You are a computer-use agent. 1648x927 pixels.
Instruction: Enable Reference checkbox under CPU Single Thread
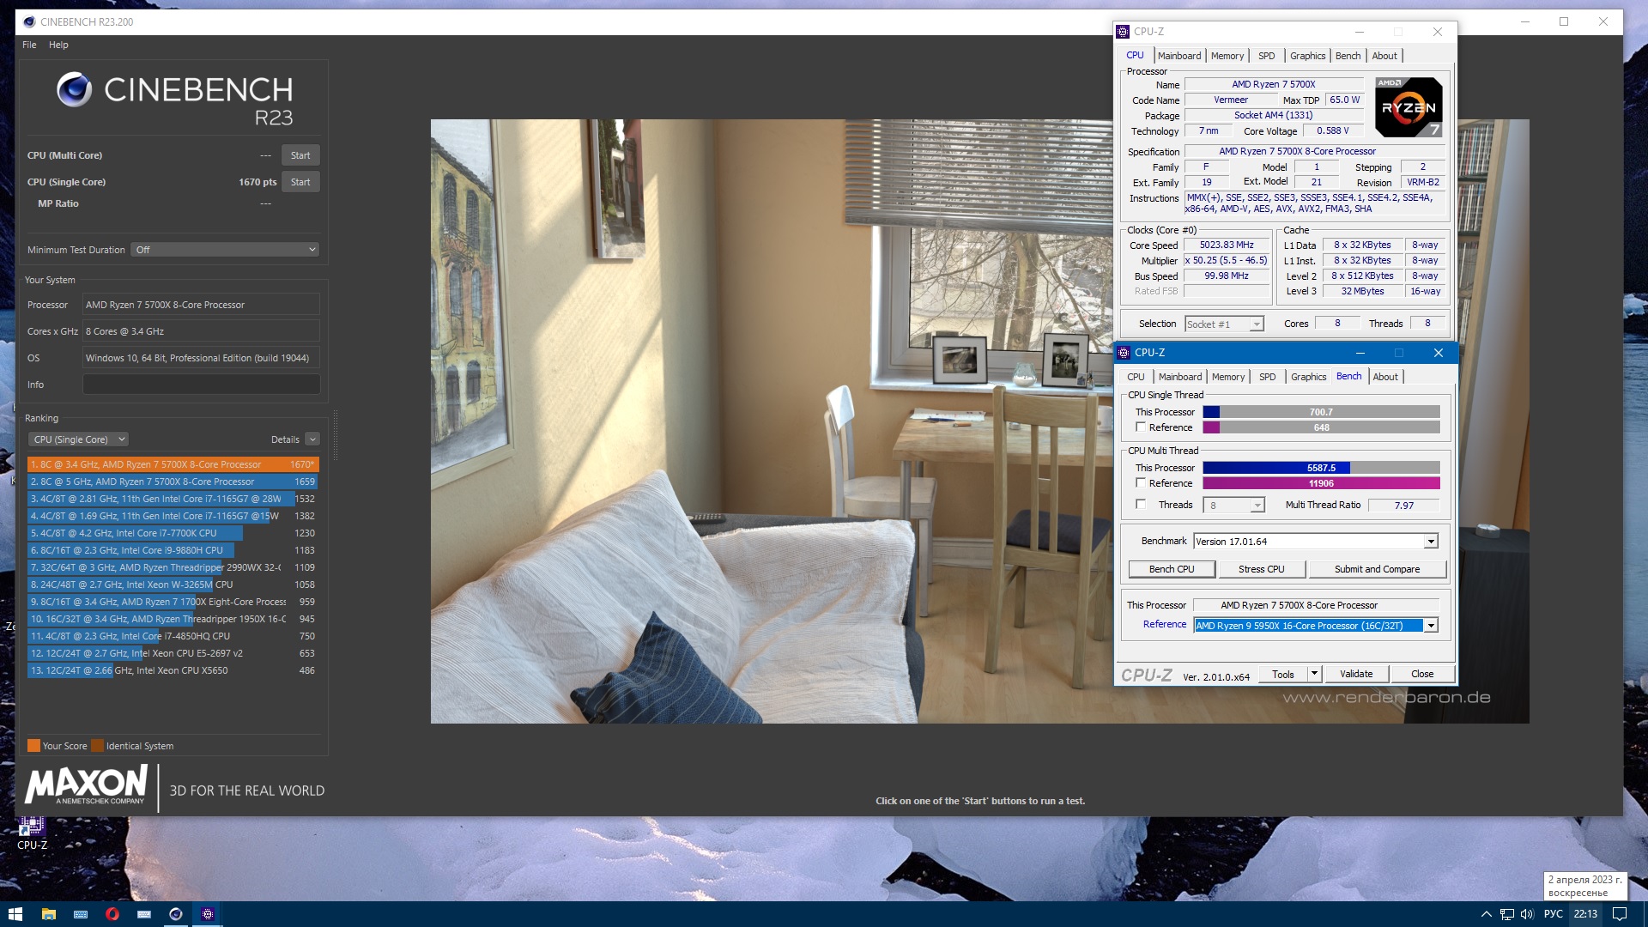[x=1141, y=427]
